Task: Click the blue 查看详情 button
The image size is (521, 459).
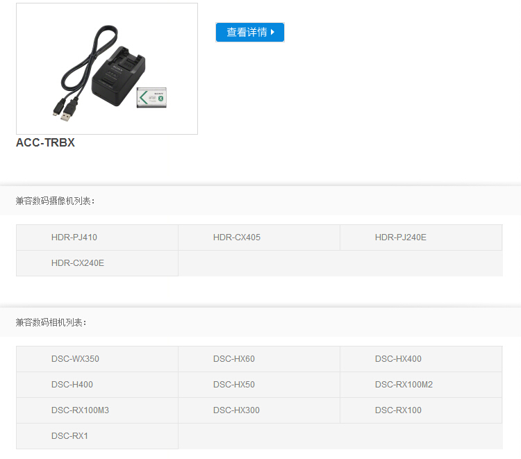Action: (250, 32)
